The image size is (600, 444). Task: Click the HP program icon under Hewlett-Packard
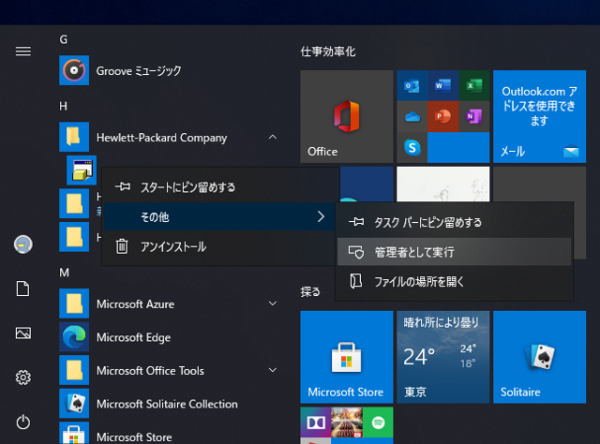click(x=82, y=170)
